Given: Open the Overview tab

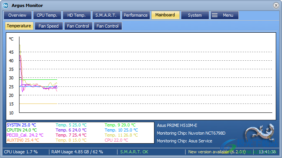Looking at the screenshot, I should coord(17,15).
